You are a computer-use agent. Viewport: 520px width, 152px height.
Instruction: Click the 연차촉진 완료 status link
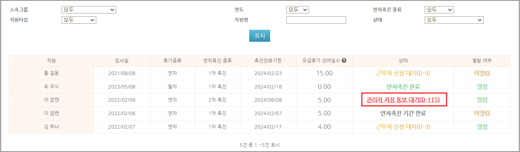click(403, 87)
